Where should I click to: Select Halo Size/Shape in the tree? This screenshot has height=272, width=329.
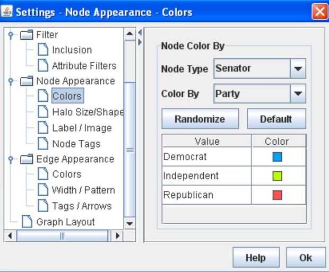(x=88, y=112)
